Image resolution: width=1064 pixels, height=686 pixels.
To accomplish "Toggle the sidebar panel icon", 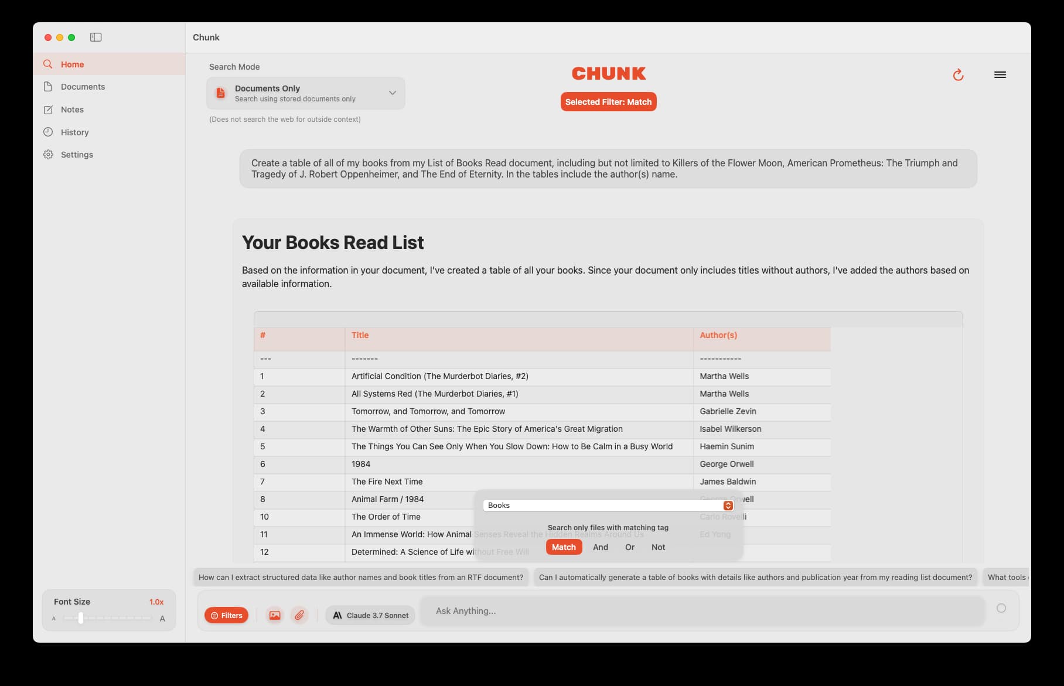I will click(96, 37).
